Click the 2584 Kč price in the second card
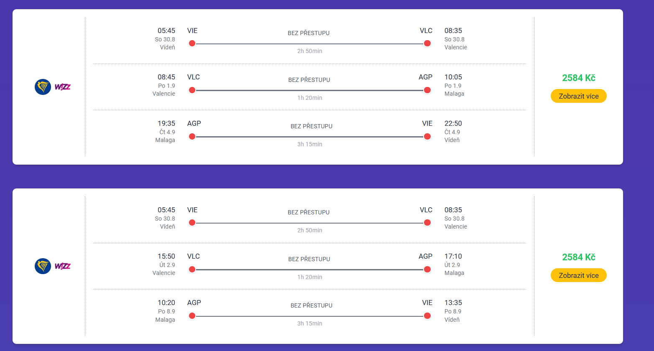The image size is (654, 351). pyautogui.click(x=578, y=257)
